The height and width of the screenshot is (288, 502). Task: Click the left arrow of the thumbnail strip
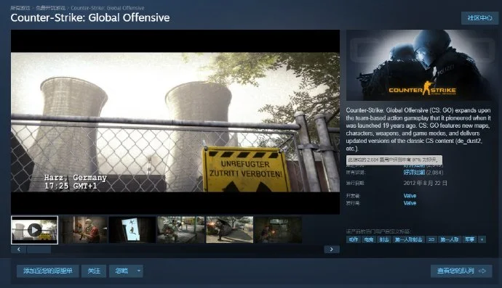tap(19, 250)
